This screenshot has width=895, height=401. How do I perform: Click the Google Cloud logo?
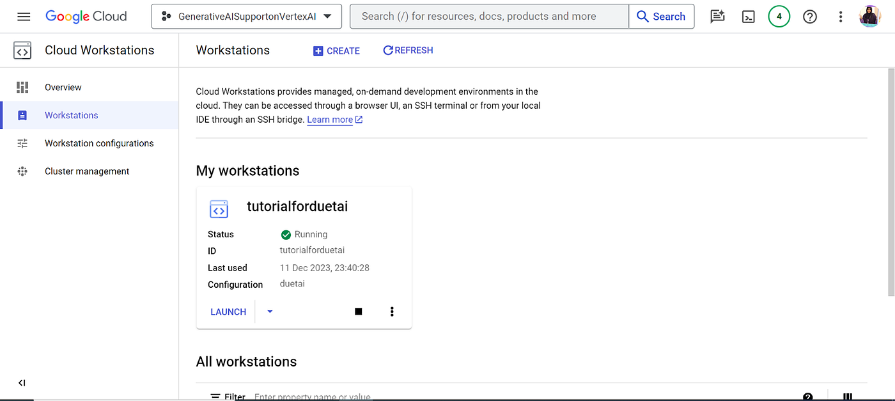click(86, 17)
